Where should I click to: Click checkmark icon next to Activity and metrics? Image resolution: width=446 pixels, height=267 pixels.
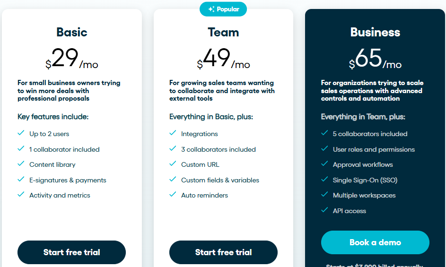21,195
